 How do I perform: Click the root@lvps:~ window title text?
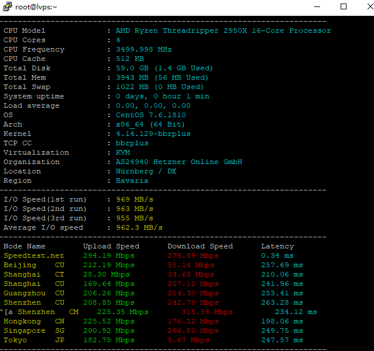click(36, 7)
